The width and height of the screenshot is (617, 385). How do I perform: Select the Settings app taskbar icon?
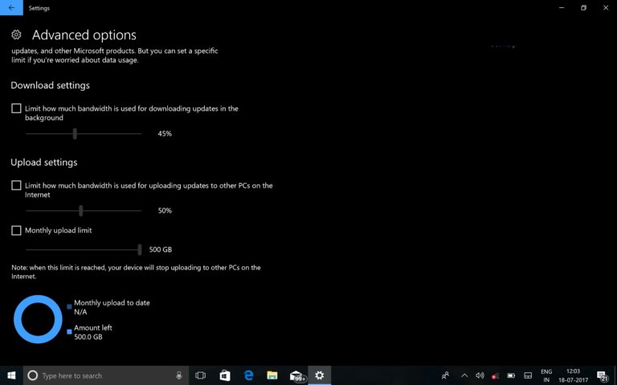pos(320,375)
